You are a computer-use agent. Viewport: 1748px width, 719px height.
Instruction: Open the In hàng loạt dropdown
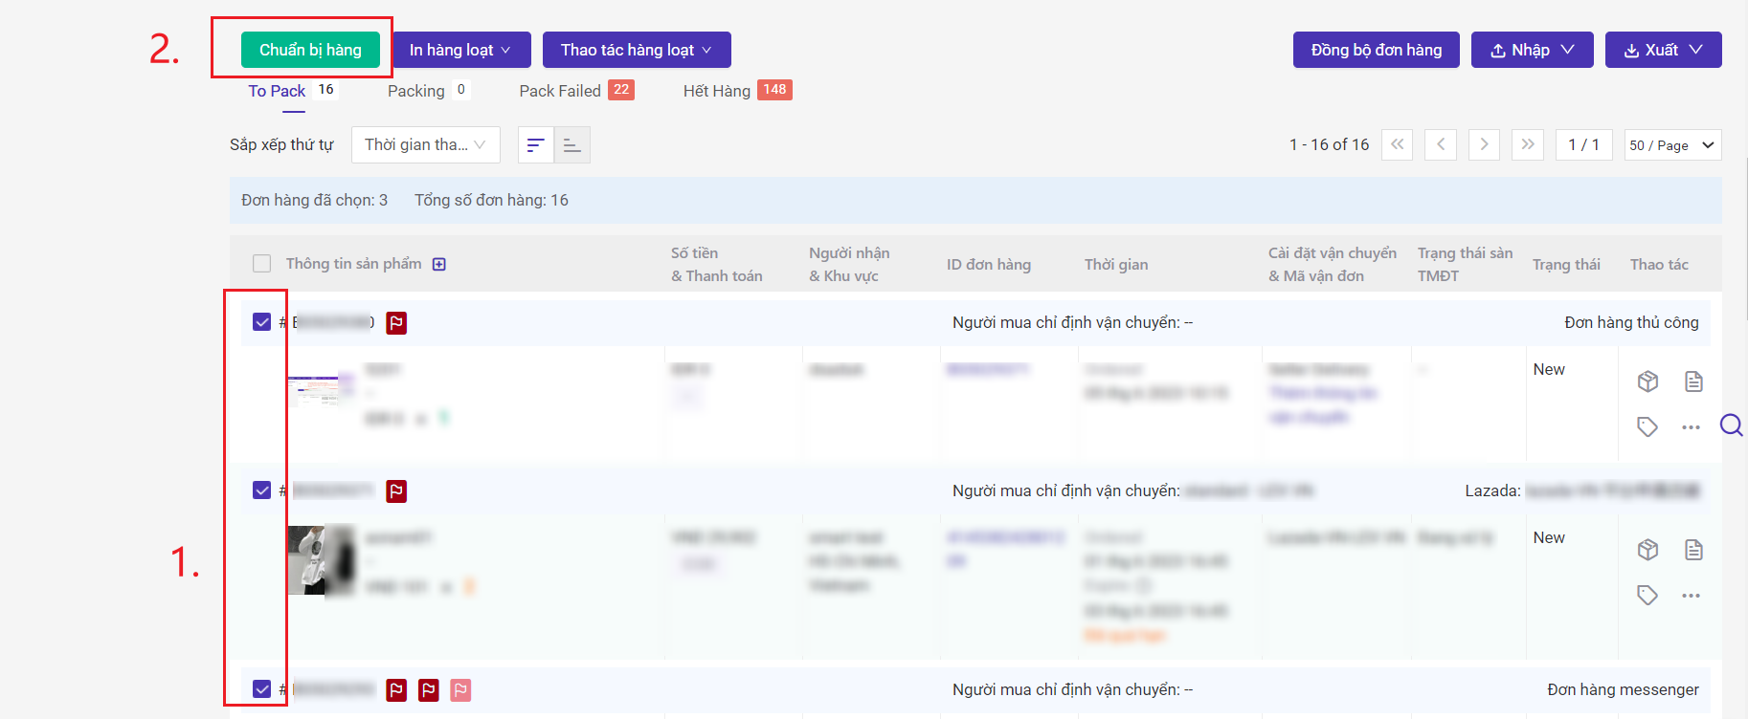460,50
